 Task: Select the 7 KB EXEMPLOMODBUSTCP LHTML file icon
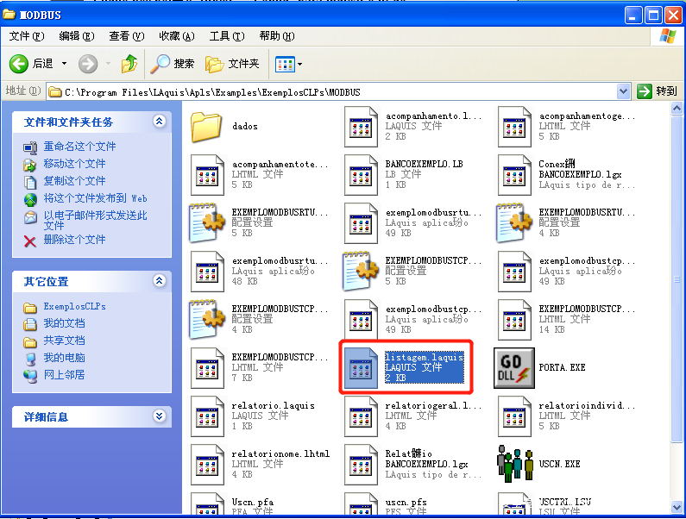coord(207,368)
